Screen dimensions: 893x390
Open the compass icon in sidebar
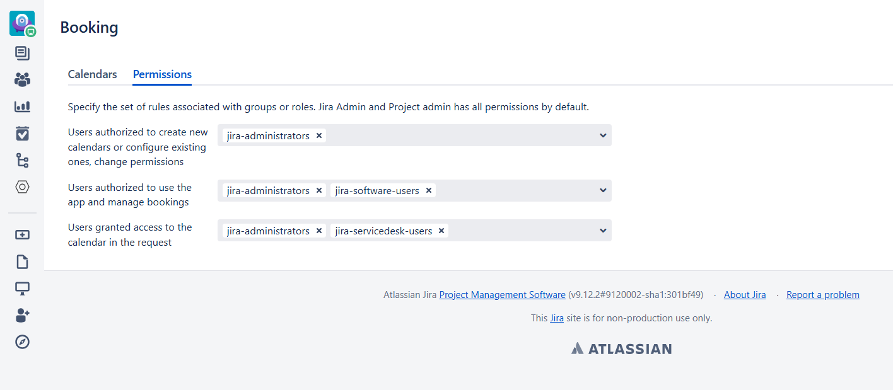coord(22,342)
